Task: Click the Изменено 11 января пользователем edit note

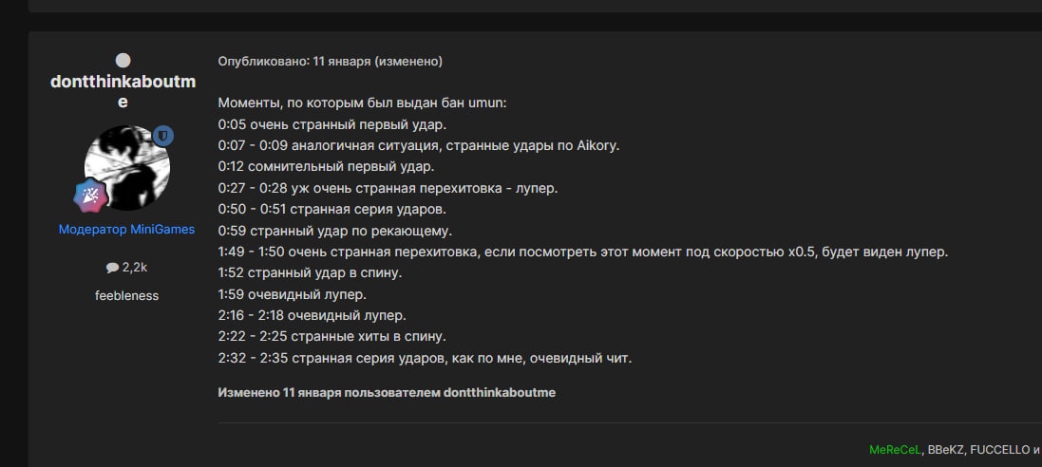Action: coord(387,392)
